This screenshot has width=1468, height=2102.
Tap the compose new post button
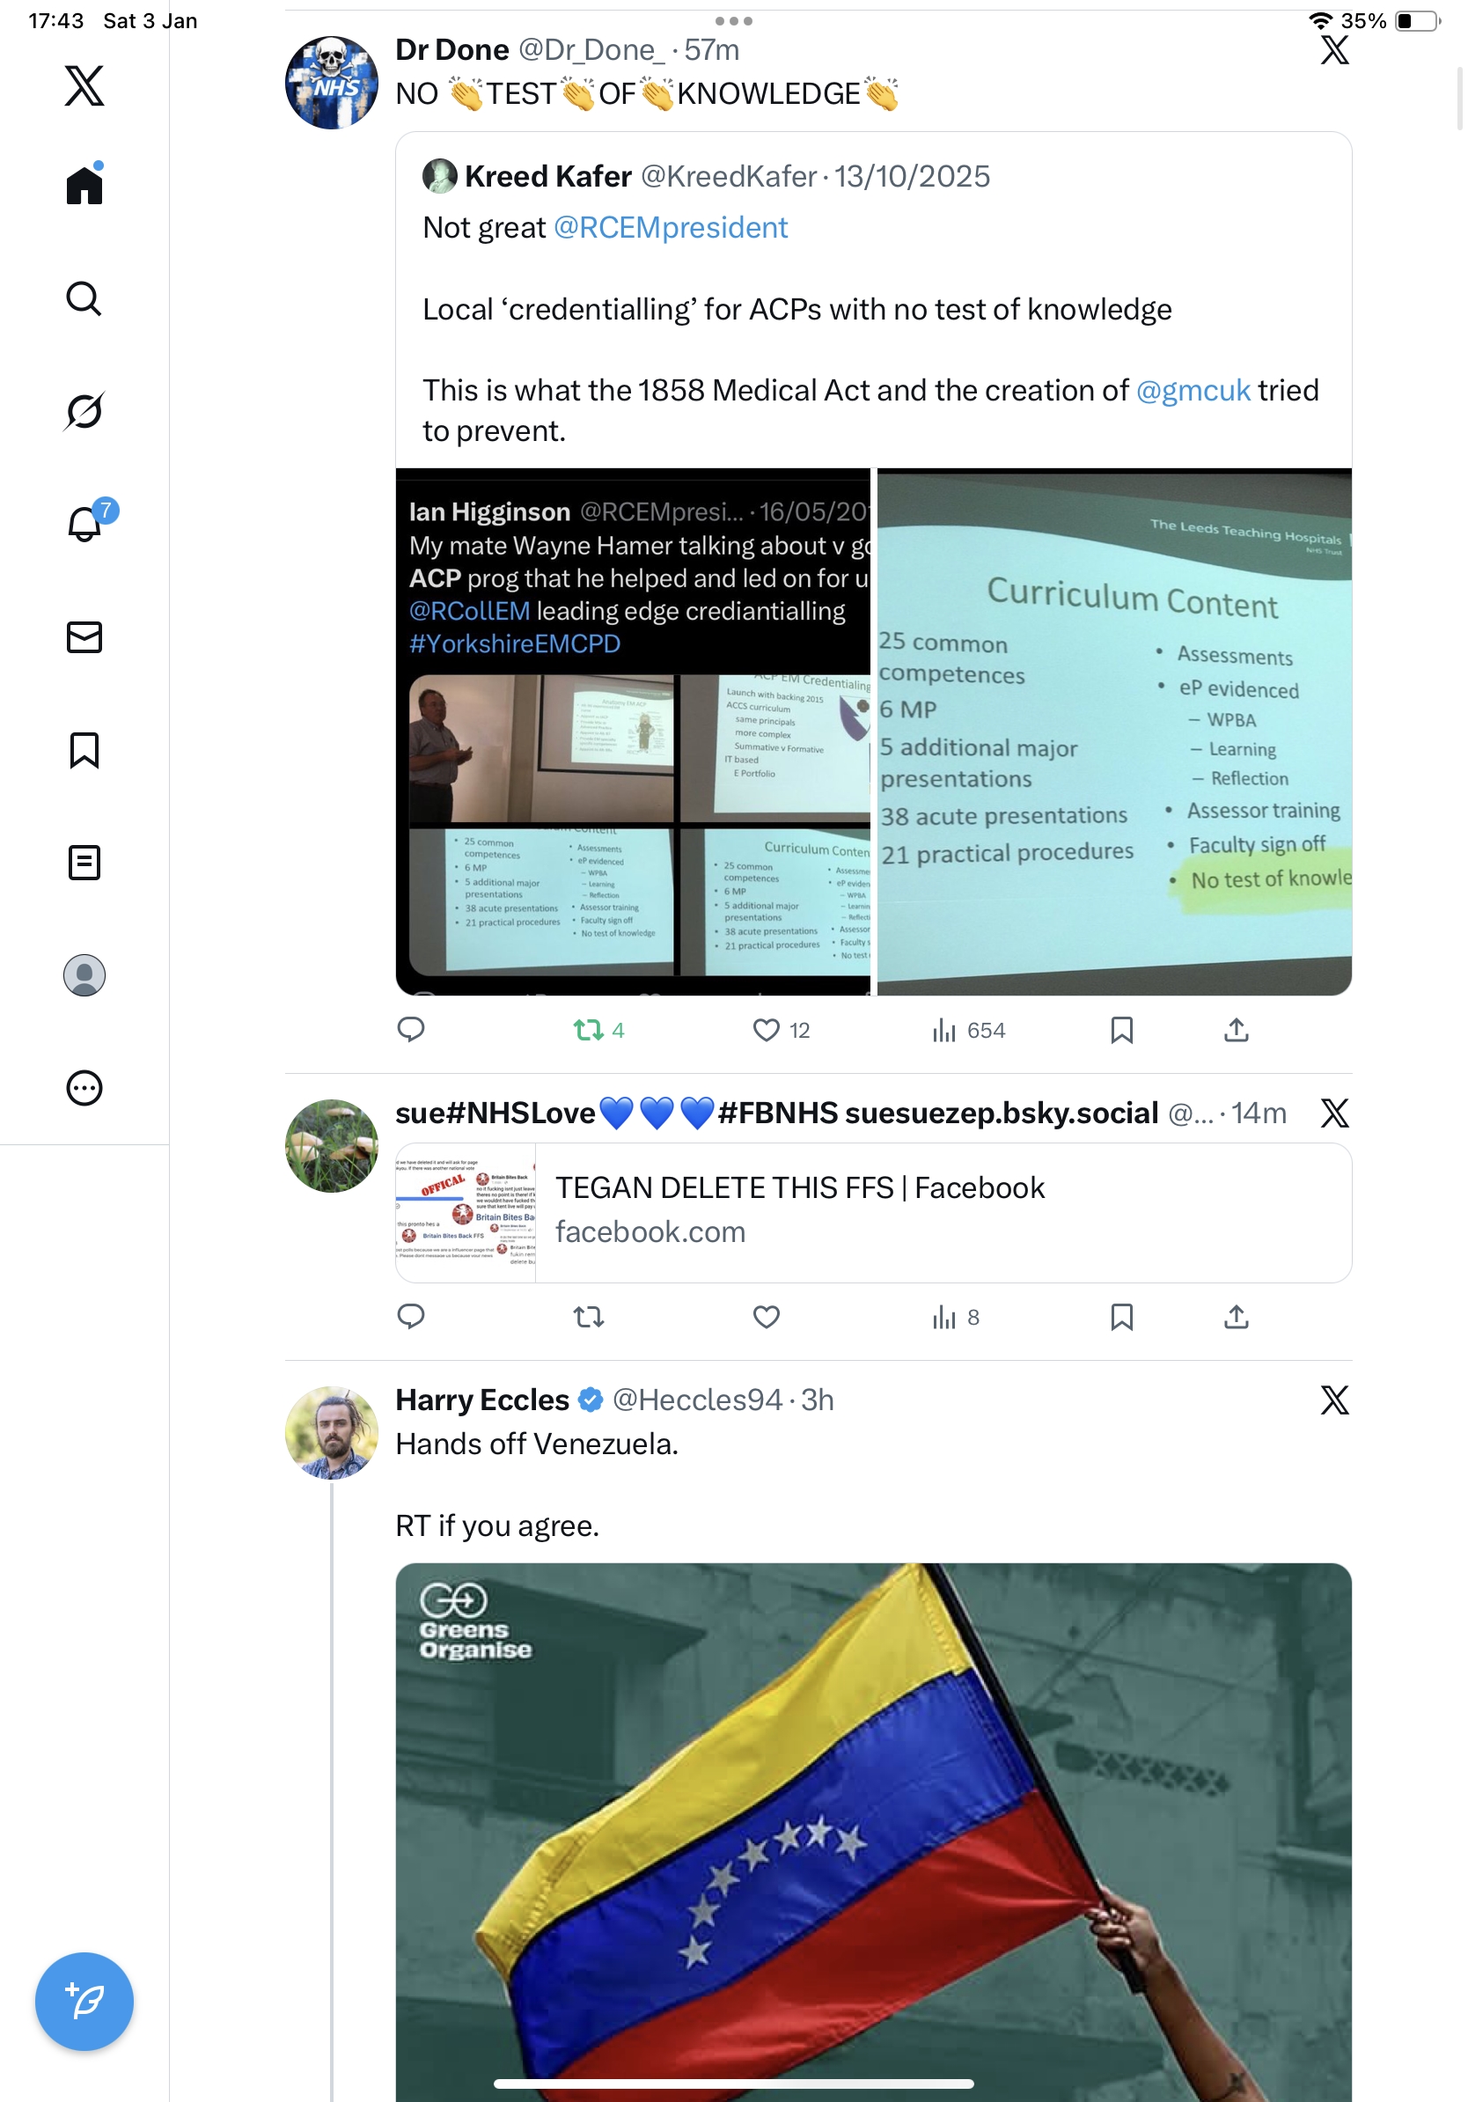[84, 2002]
